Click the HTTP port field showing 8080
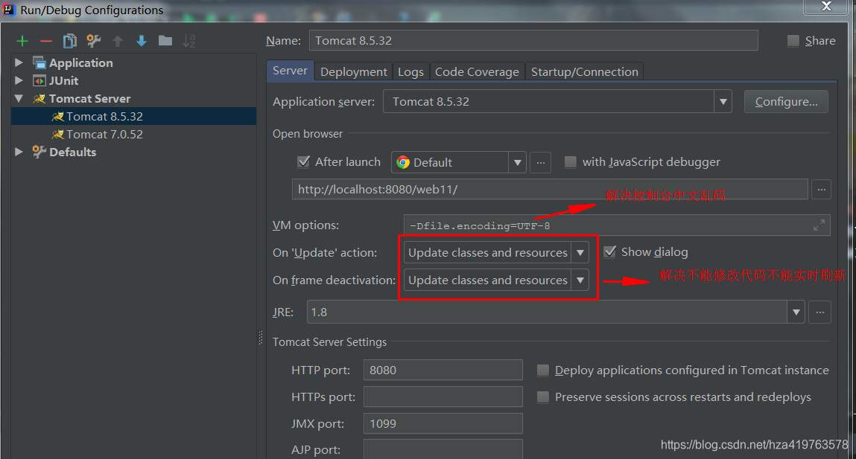Image resolution: width=856 pixels, height=459 pixels. tap(443, 370)
